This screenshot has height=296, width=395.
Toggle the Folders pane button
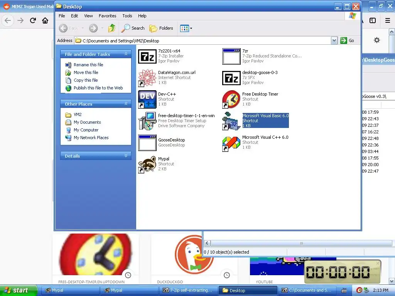161,28
